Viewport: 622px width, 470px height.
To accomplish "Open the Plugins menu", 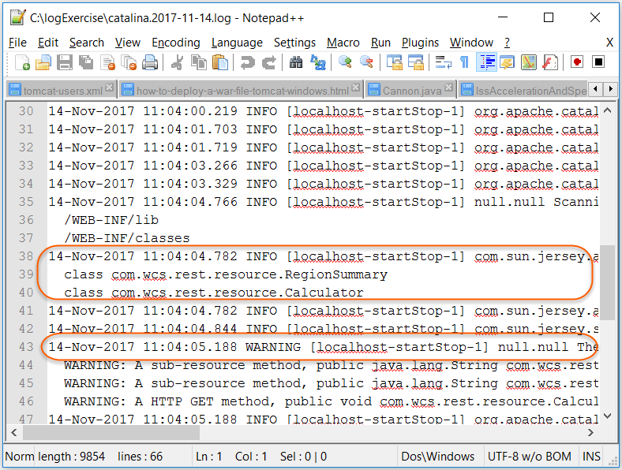I will tap(420, 43).
